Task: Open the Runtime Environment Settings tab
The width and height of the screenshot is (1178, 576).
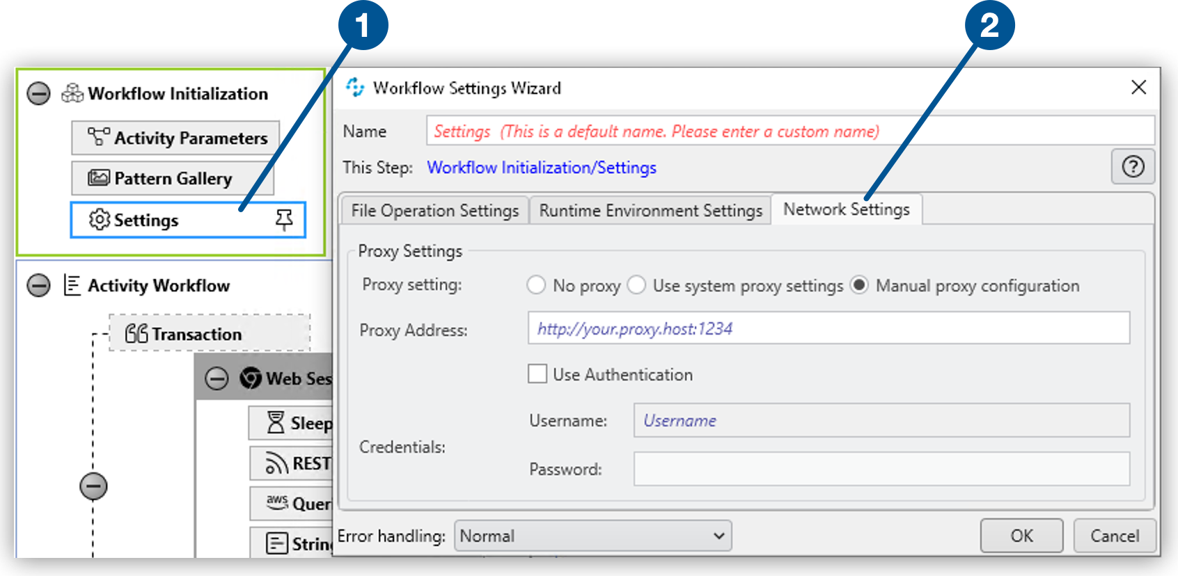Action: pos(650,211)
